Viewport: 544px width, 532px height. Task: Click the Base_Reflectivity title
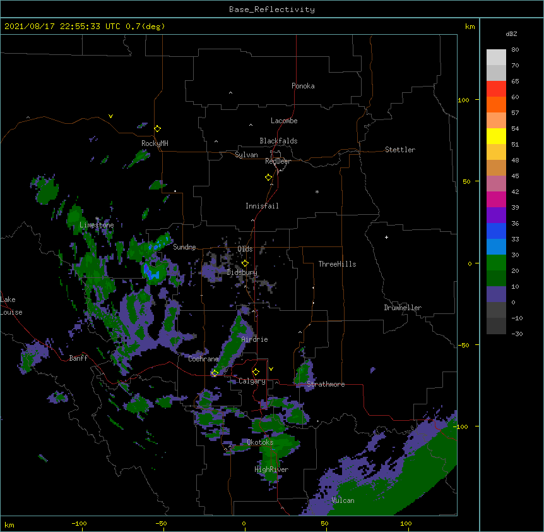(x=272, y=9)
